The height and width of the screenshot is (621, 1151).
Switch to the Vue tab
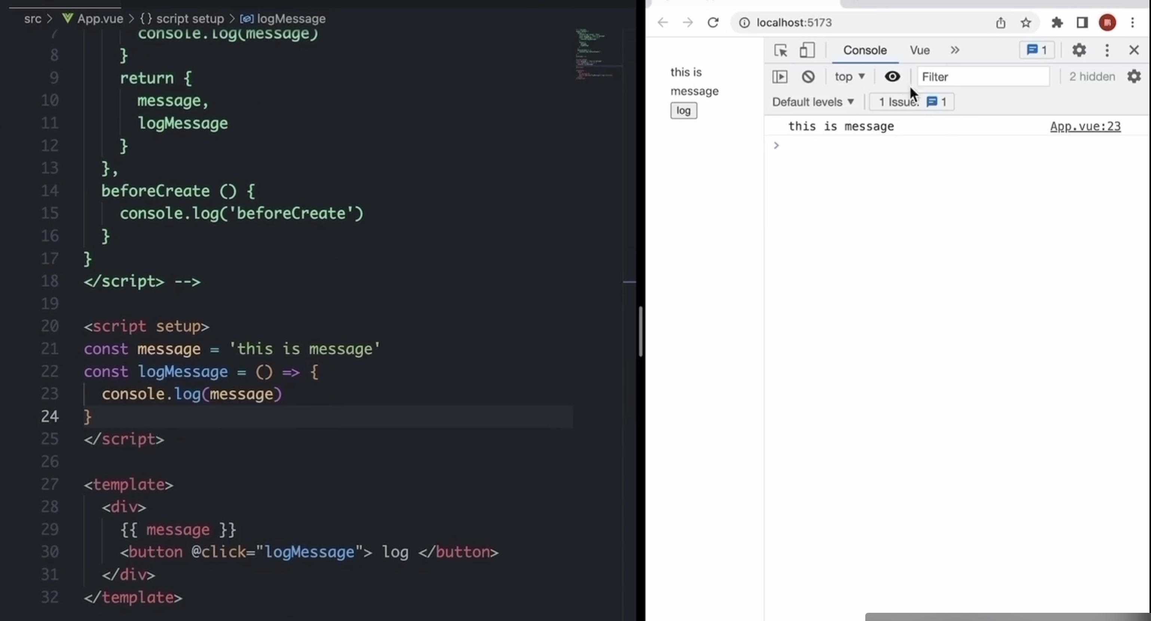[920, 50]
